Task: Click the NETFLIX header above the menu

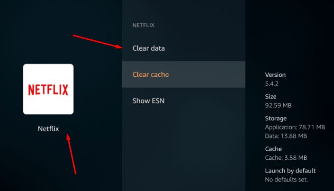Action: 144,25
